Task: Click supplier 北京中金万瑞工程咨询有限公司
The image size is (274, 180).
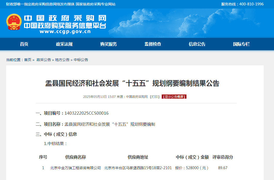Action: 75,168
